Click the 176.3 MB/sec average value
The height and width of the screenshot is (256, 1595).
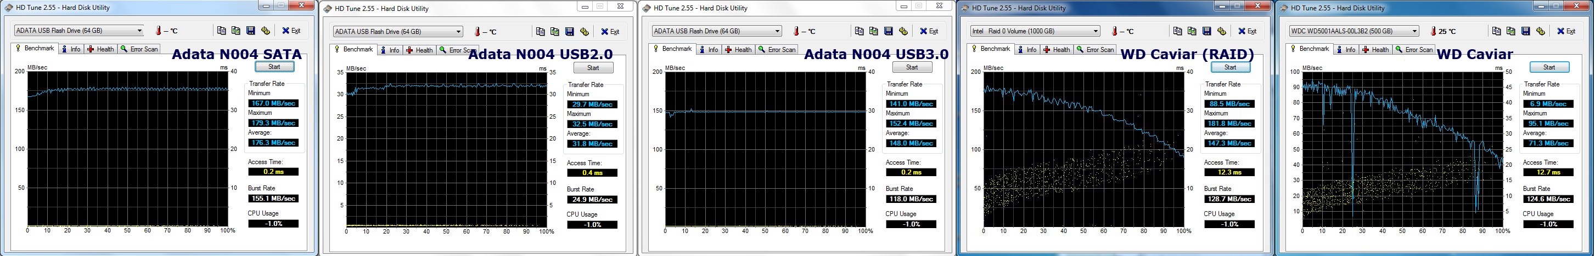274,143
